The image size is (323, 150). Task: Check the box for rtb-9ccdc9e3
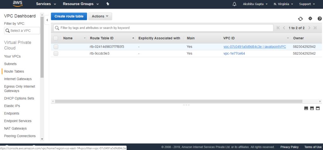coord(56,54)
